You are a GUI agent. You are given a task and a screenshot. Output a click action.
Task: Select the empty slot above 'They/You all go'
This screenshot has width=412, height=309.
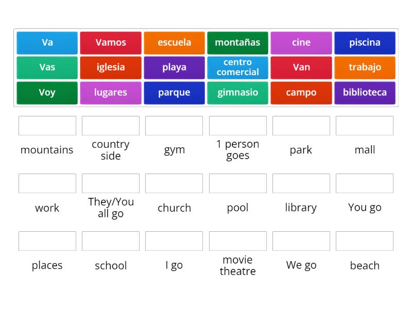pyautogui.click(x=111, y=183)
